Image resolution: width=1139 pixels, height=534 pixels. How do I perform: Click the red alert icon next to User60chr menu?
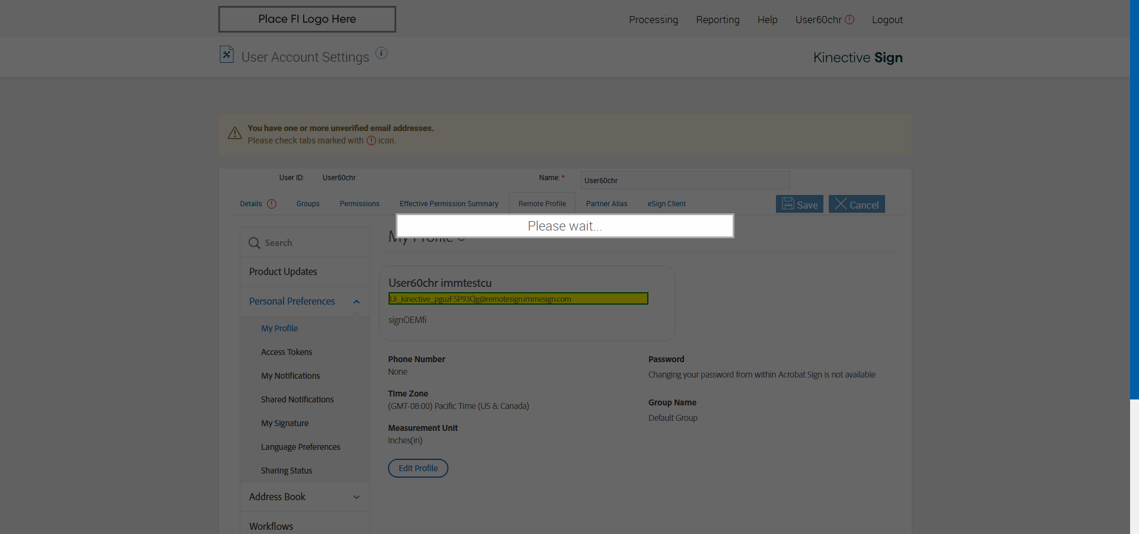click(850, 20)
